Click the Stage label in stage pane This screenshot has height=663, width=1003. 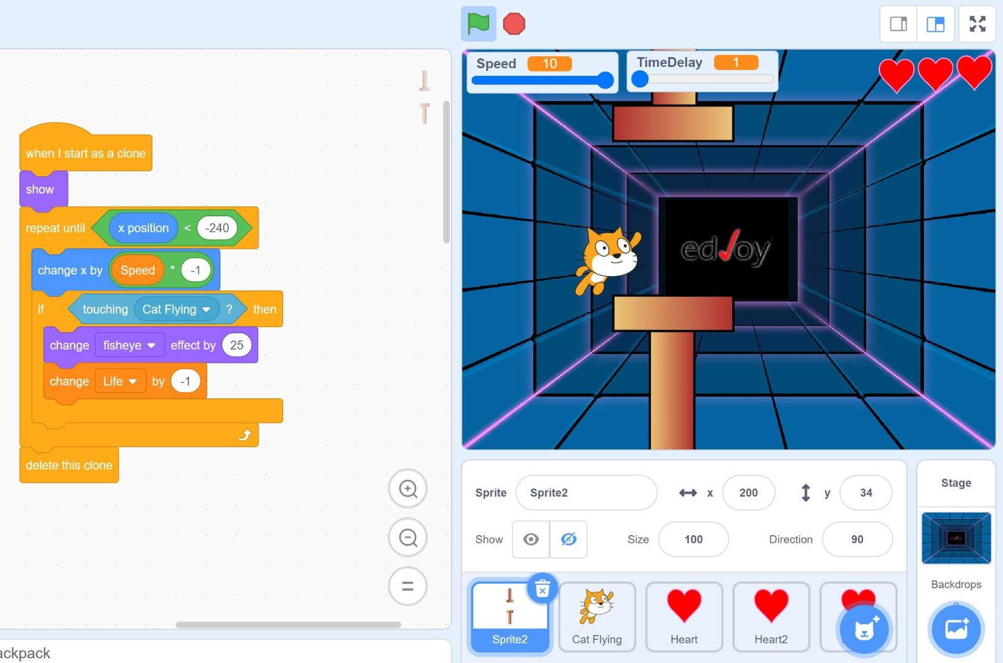click(x=956, y=483)
